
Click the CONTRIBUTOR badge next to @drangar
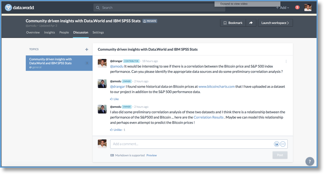tap(131, 61)
